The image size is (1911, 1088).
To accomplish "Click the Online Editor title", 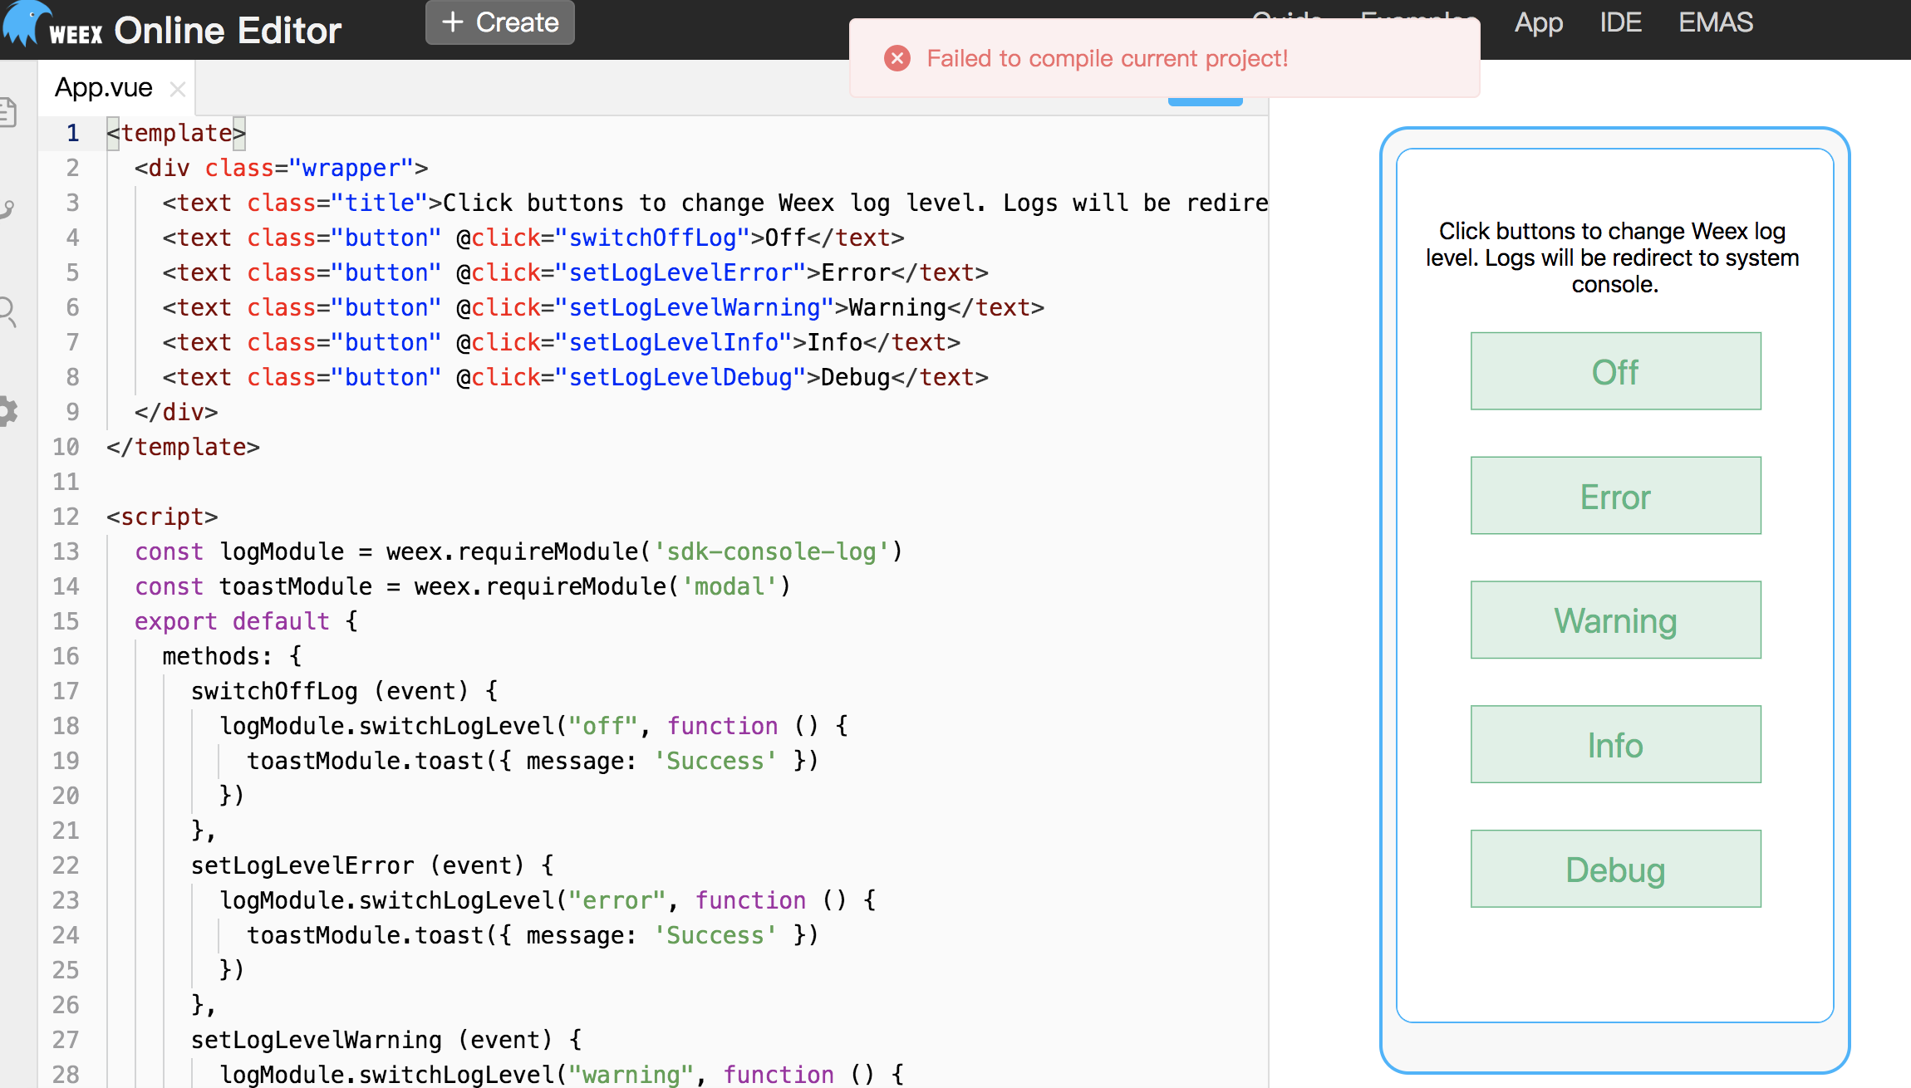I will pos(228,31).
